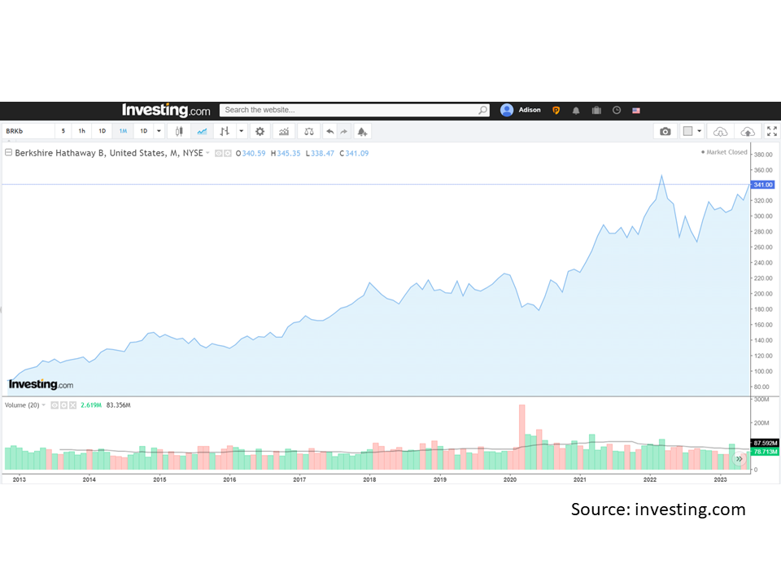Select the highlighted 1M interval
This screenshot has width=781, height=586.
click(123, 131)
